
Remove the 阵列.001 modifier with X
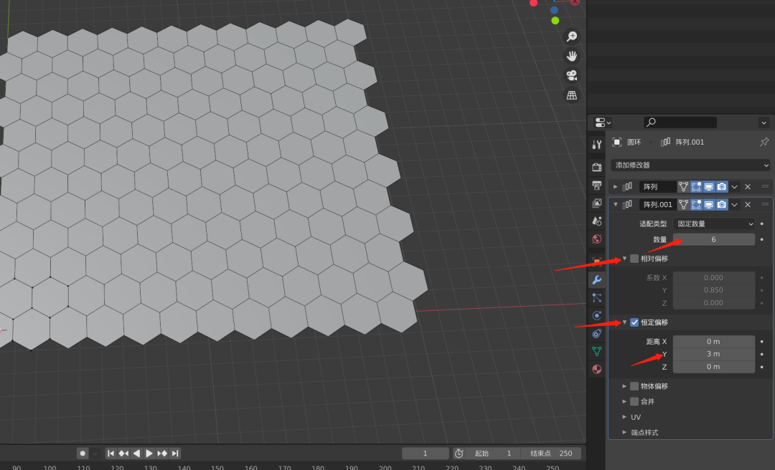pos(748,204)
